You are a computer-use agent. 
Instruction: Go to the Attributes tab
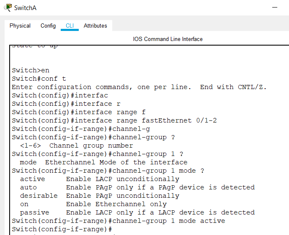[x=95, y=26]
